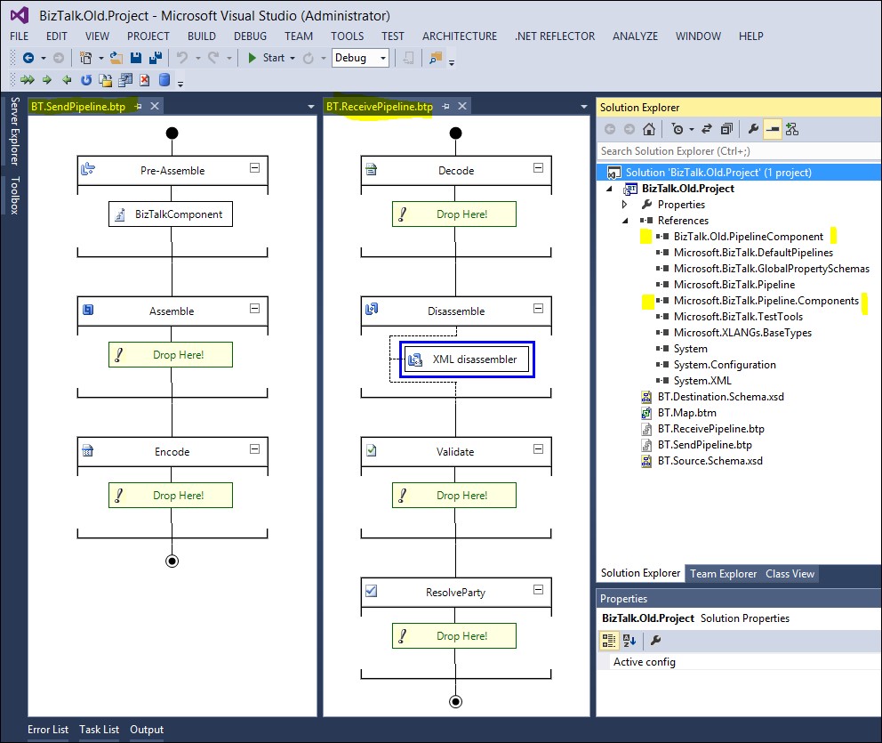Image resolution: width=882 pixels, height=743 pixels.
Task: Collapse the Assemble stage
Action: pos(255,309)
